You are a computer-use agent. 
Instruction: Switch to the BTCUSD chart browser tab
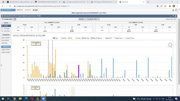[x=19, y=2]
